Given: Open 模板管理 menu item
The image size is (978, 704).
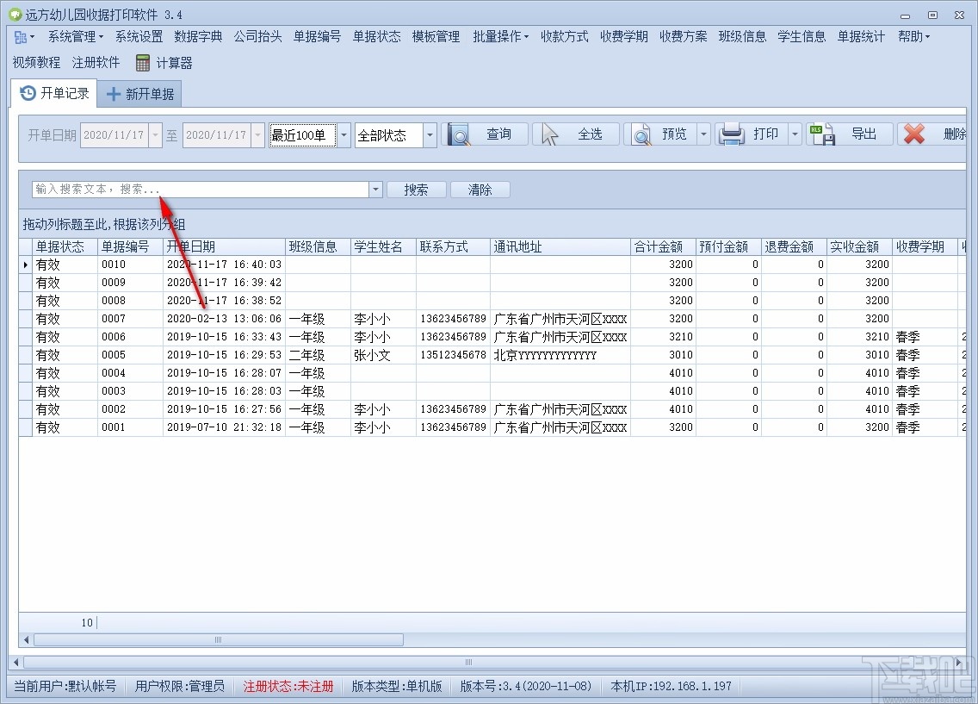Looking at the screenshot, I should 436,37.
